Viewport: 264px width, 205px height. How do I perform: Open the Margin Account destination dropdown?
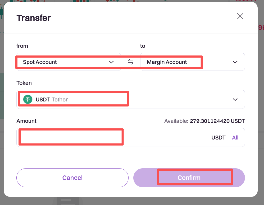[185, 62]
